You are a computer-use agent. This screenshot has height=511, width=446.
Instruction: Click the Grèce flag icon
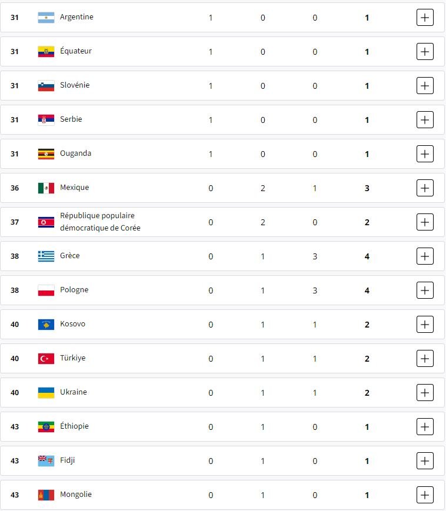click(x=46, y=256)
